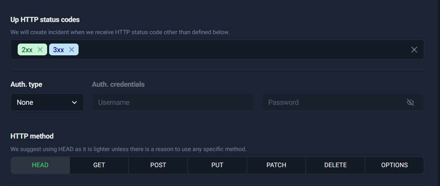Select the HEAD HTTP method
Image resolution: width=440 pixels, height=186 pixels.
(x=40, y=165)
